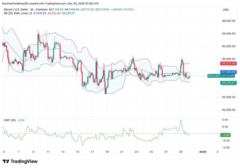
Task: Select the green 86,290.97 lower band label
Action: (x=229, y=83)
